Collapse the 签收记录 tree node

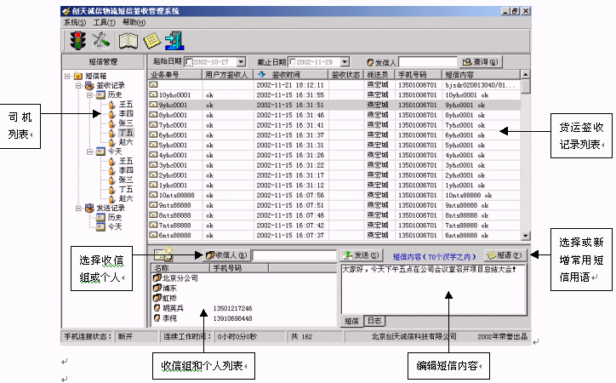[x=78, y=86]
